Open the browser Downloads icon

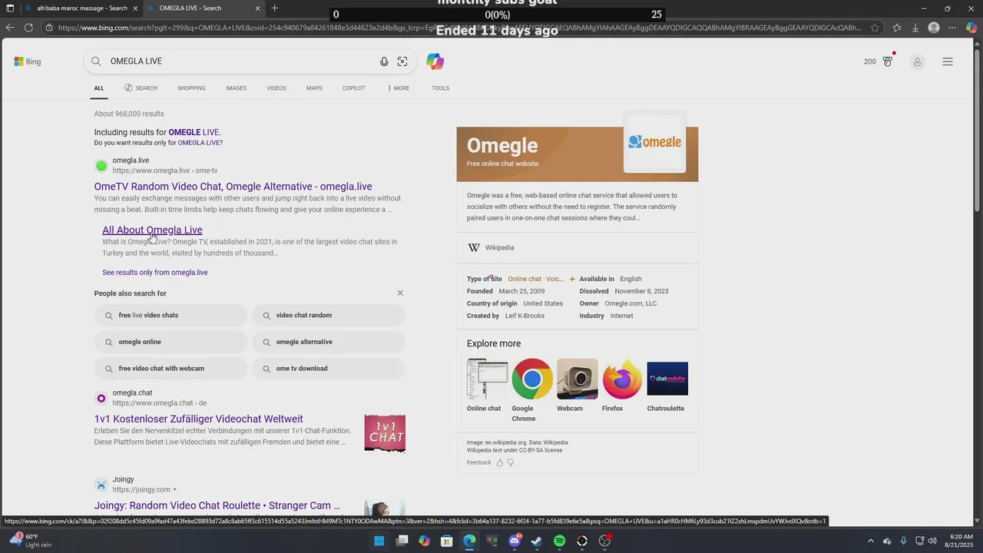point(915,28)
